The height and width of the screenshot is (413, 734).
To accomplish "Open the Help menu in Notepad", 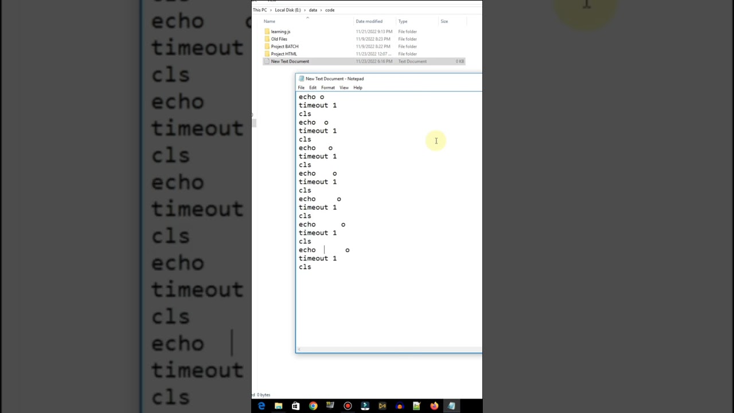I will (x=358, y=88).
